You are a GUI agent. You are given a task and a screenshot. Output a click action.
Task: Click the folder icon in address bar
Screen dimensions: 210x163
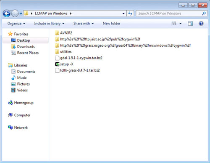point(26,13)
